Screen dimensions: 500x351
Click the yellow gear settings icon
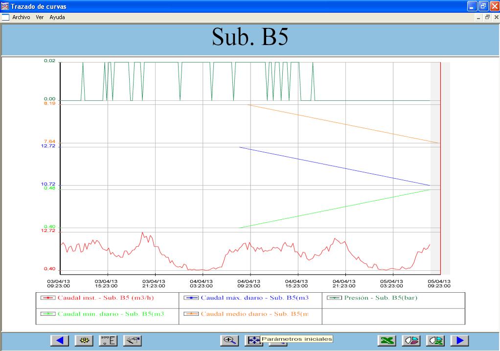84,341
